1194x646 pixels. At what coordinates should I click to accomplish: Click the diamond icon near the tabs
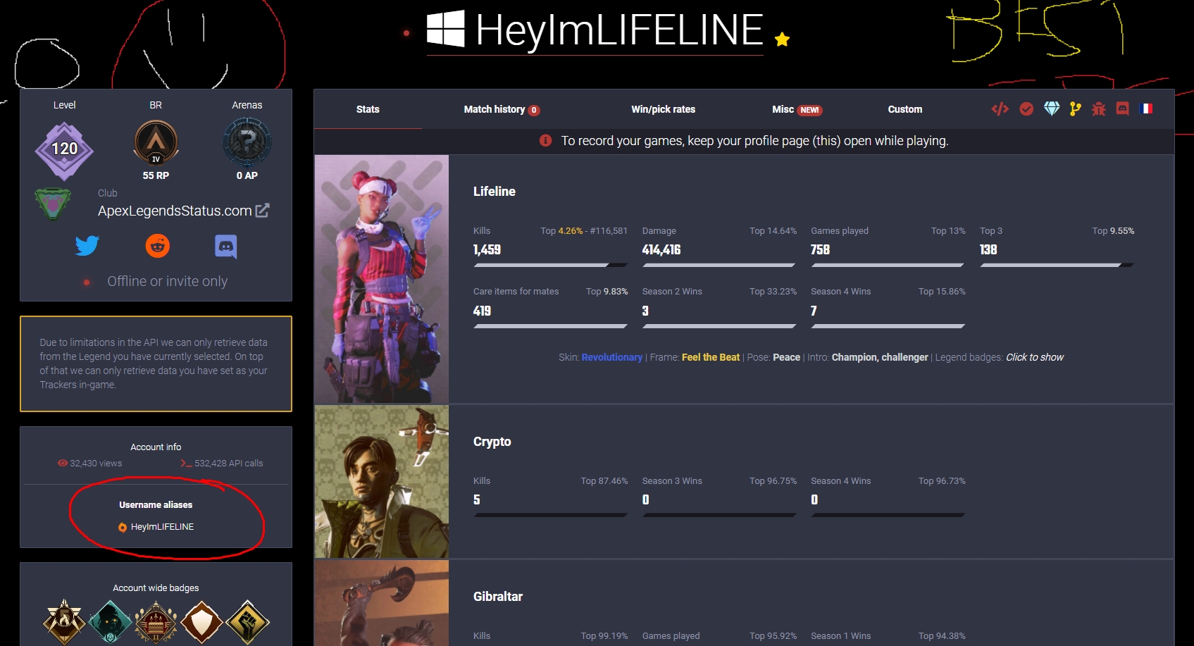(x=1052, y=108)
